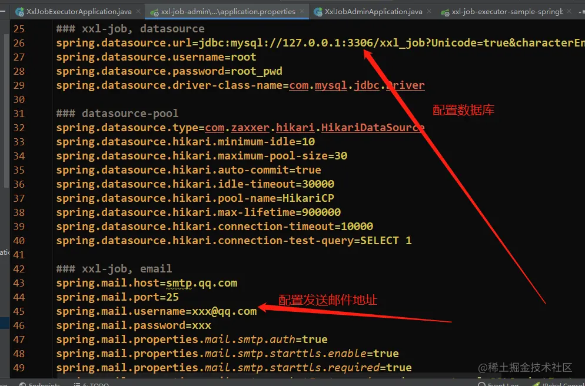The width and height of the screenshot is (585, 386).
Task: Place cursor on spring.datasource.username=root
Action: click(157, 57)
